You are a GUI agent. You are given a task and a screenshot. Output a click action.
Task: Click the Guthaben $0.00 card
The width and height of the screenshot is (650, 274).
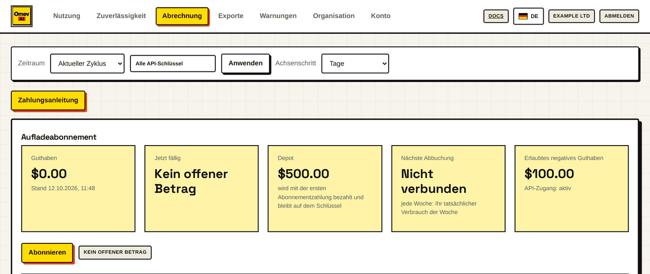[x=78, y=189]
